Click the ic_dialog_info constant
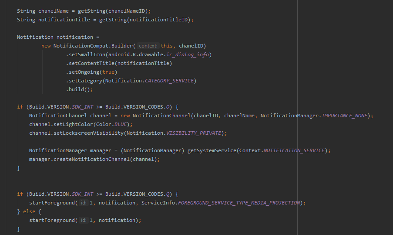The image size is (393, 235). coord(188,54)
